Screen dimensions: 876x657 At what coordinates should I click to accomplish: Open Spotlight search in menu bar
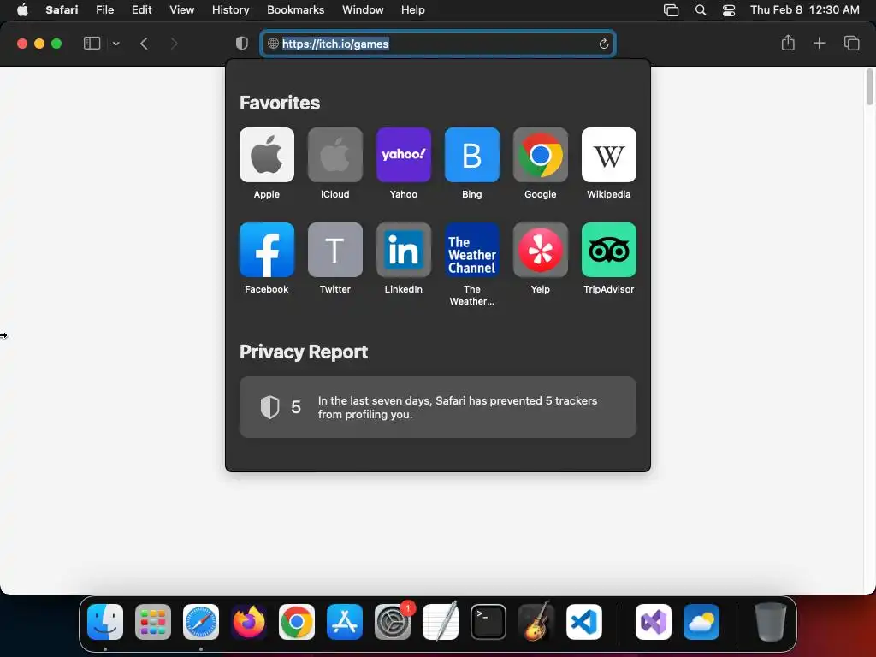pos(700,10)
